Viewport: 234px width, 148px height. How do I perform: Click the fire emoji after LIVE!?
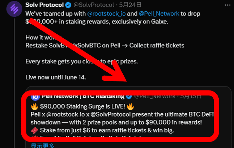point(130,107)
